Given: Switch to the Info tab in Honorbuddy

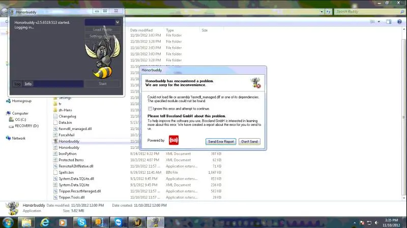Looking at the screenshot, I should (x=28, y=84).
